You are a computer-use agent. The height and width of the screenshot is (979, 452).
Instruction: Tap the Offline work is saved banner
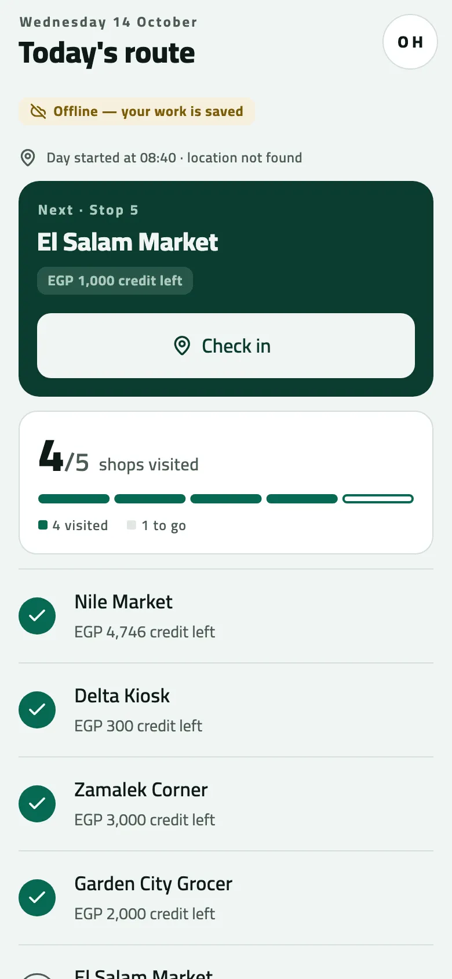point(137,111)
